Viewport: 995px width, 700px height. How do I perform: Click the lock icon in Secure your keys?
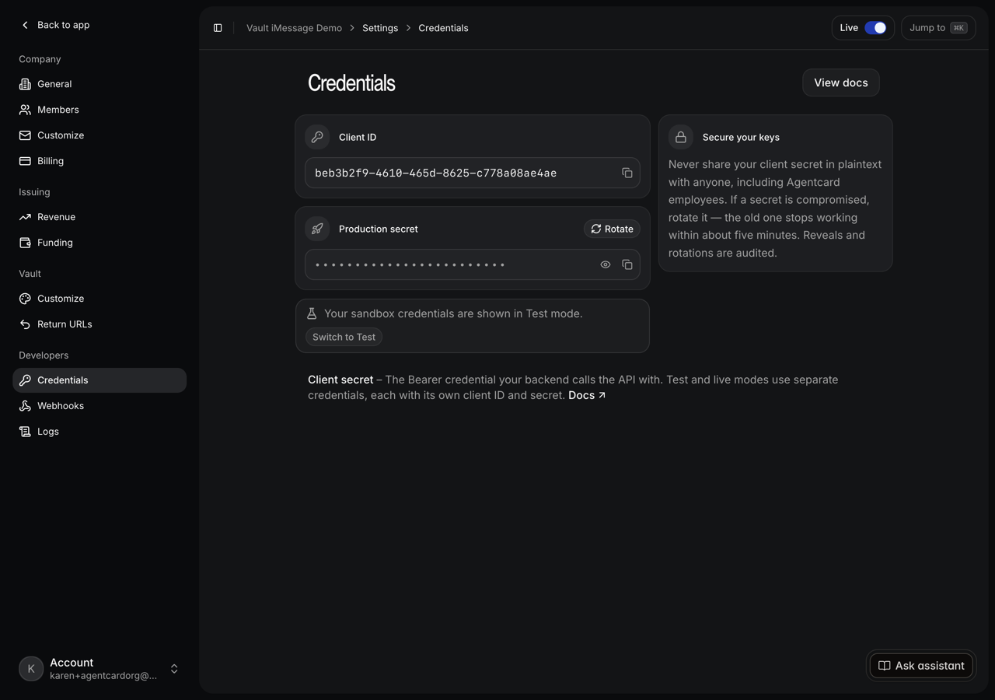pos(681,137)
